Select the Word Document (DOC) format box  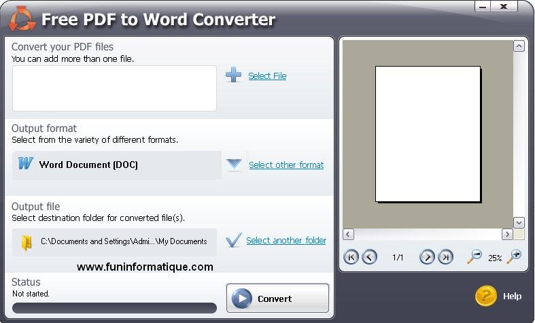click(117, 165)
